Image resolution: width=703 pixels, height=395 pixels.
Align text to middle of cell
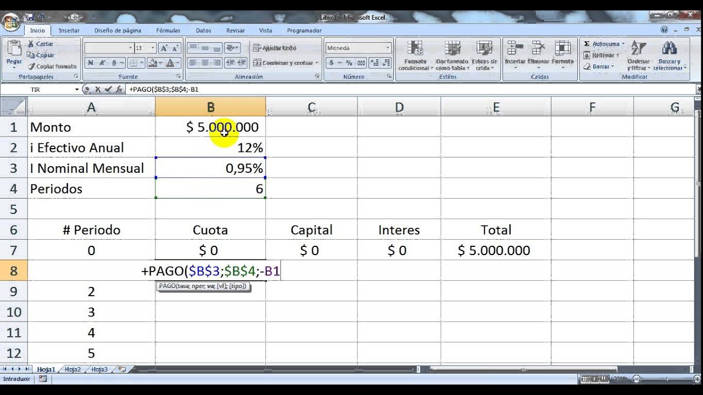[205, 48]
